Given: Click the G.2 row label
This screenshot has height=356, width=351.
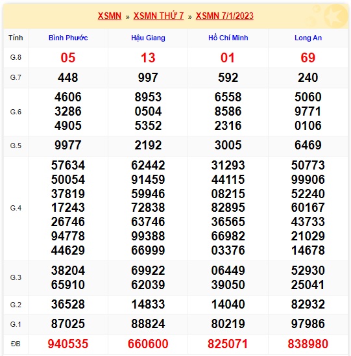Looking at the screenshot, I should tap(16, 305).
